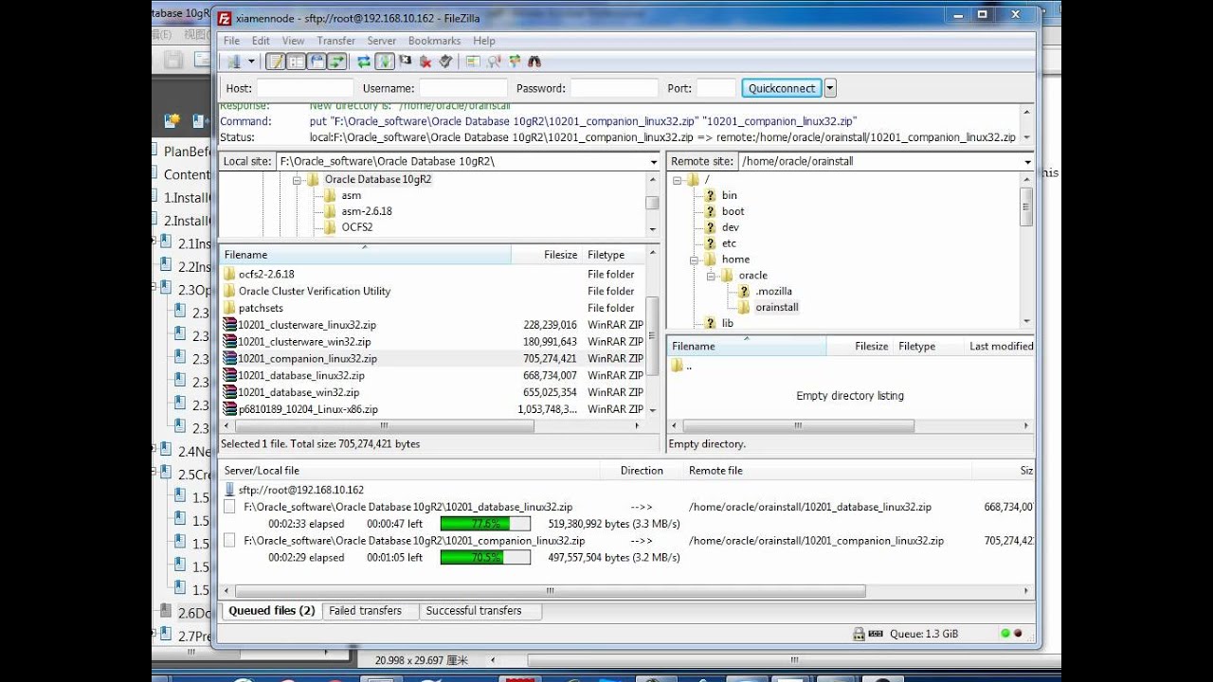The width and height of the screenshot is (1213, 682).
Task: Toggle message log display icon
Action: 276,62
